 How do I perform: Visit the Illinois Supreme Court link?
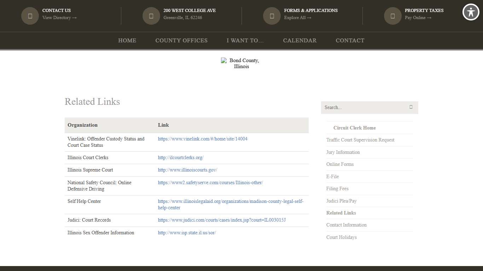(x=187, y=170)
